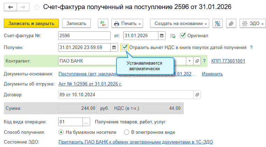Screen dimensions: 266x147
Task: Open the ЭДО dropdown menu
Action: coord(253,23)
